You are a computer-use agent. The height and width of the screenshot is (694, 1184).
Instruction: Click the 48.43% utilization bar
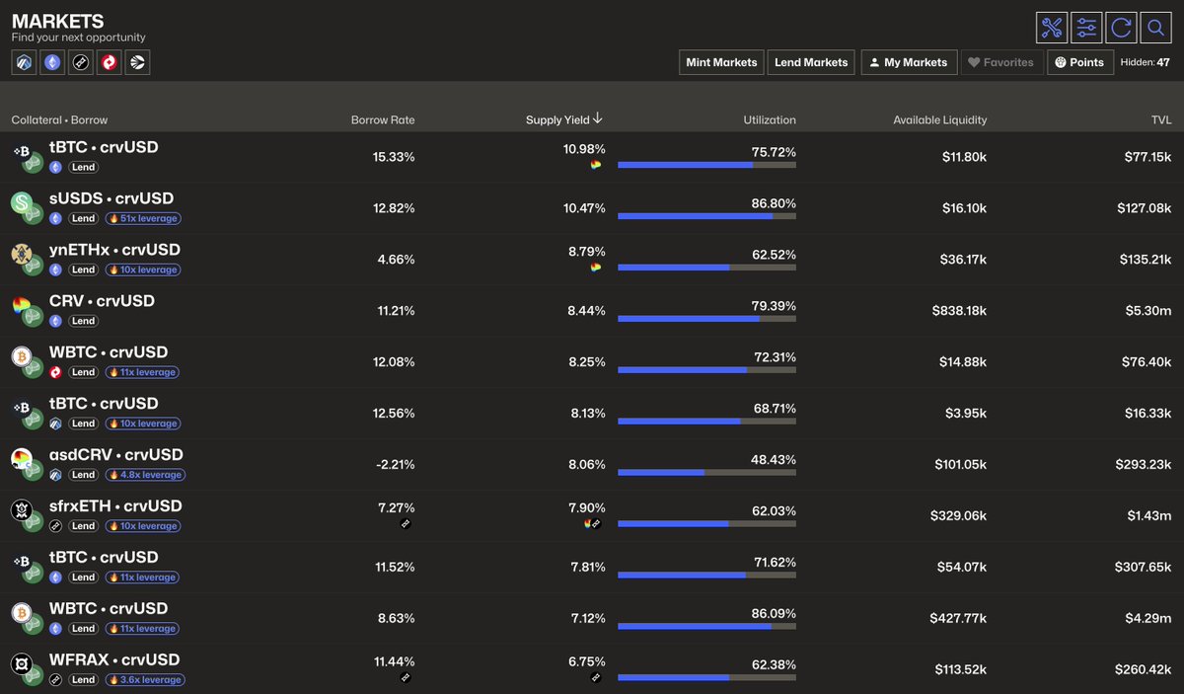click(706, 473)
